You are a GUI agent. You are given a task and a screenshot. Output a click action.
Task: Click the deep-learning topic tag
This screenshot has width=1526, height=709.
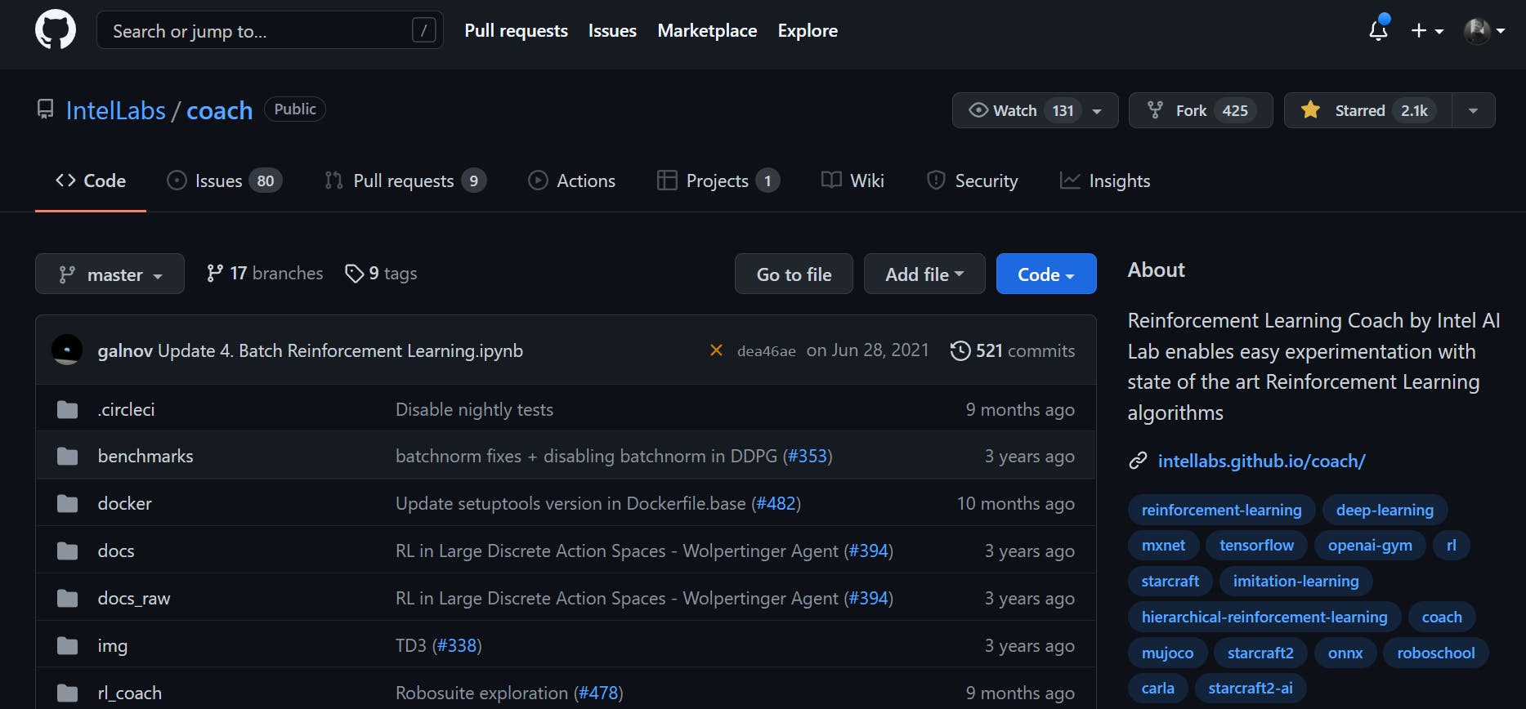pyautogui.click(x=1385, y=510)
